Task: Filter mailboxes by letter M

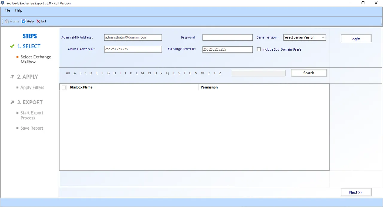Action: (142, 73)
